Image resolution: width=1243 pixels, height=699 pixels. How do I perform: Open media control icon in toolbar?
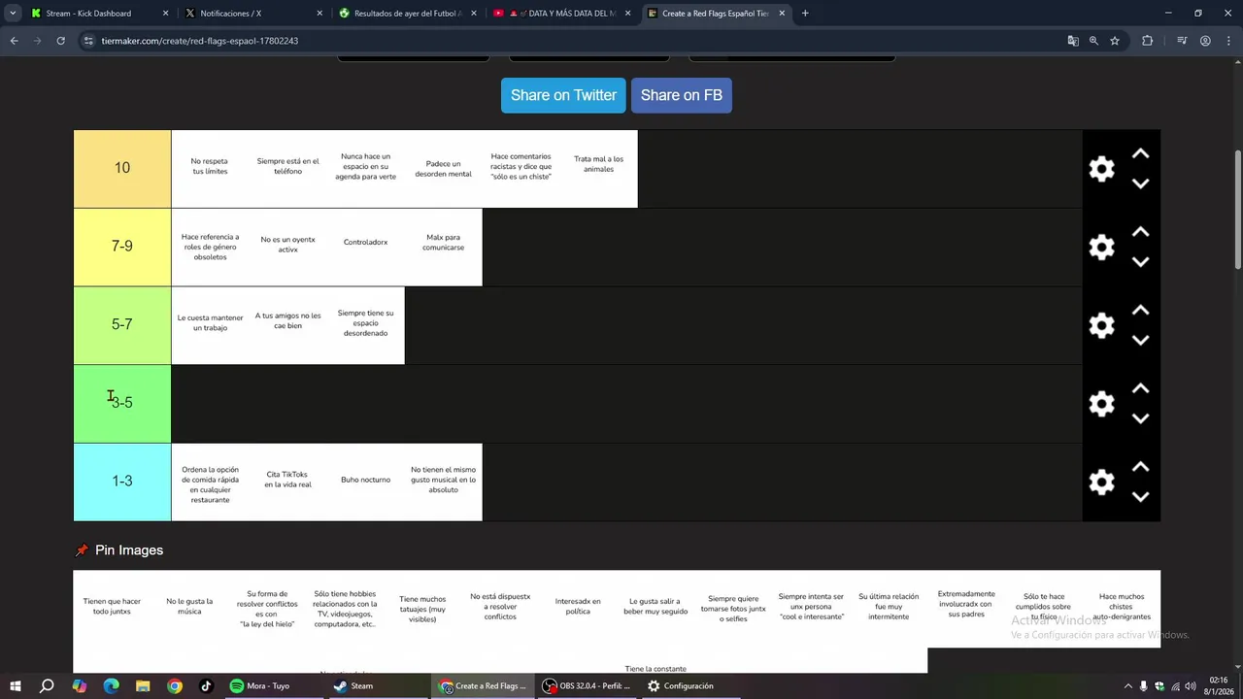click(1182, 41)
